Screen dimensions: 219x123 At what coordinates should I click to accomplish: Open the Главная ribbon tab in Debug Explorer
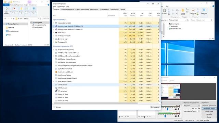tap(12, 5)
